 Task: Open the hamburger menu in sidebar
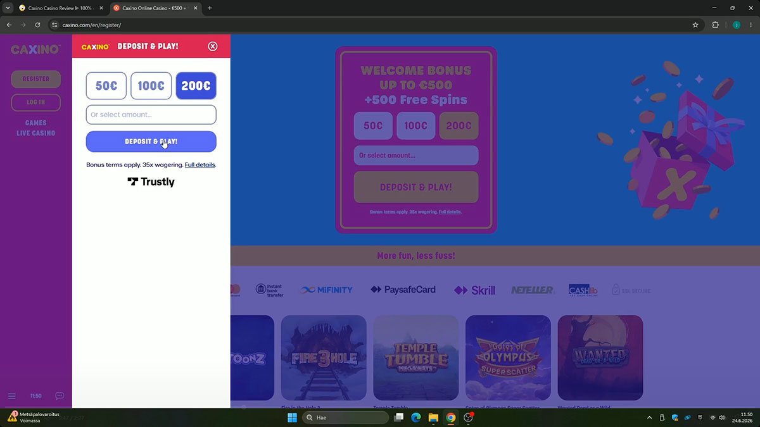[12, 396]
